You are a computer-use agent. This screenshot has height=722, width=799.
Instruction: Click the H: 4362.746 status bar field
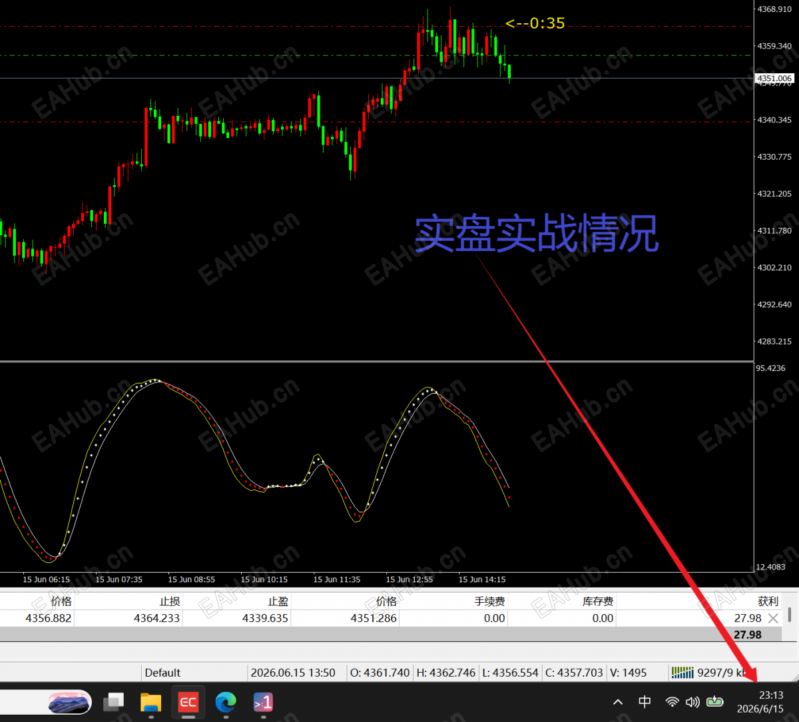click(x=445, y=673)
